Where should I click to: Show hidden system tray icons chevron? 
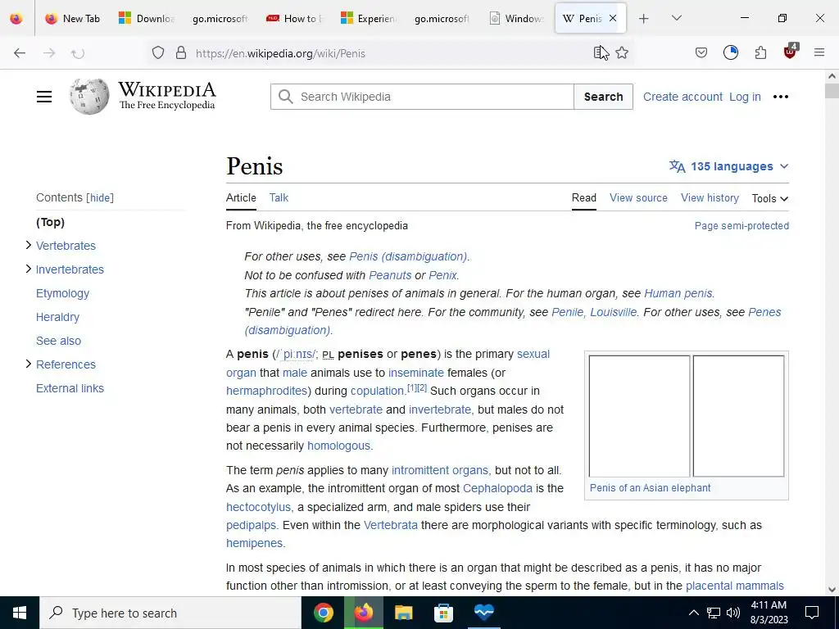click(x=693, y=613)
